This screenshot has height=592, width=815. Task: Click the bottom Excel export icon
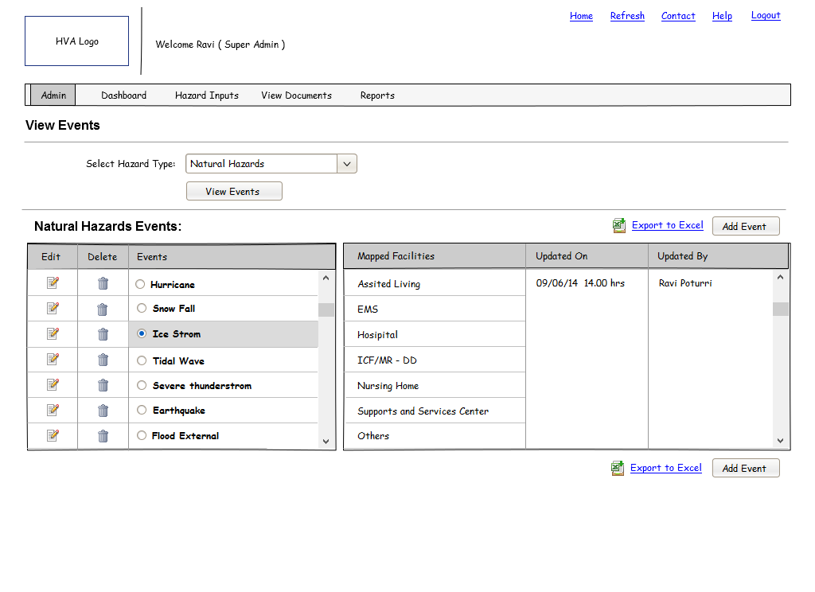point(618,468)
